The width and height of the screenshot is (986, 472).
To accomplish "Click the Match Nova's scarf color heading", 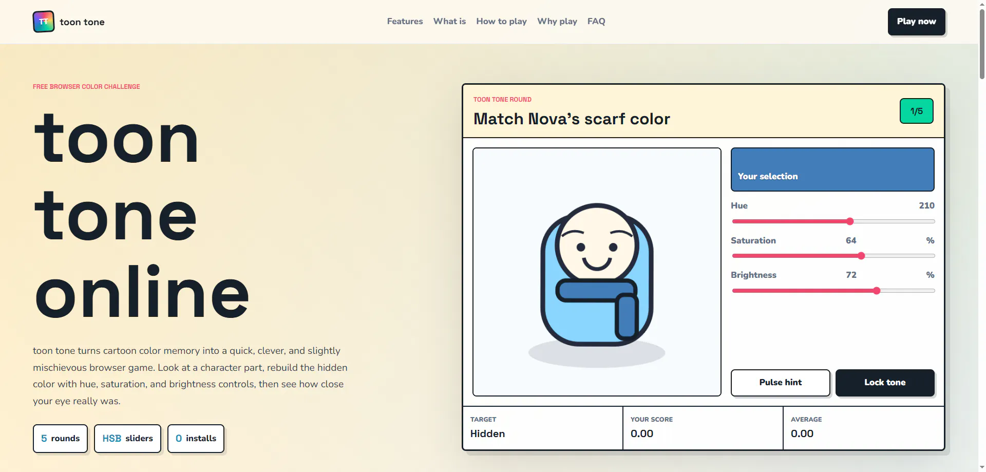I will [572, 119].
